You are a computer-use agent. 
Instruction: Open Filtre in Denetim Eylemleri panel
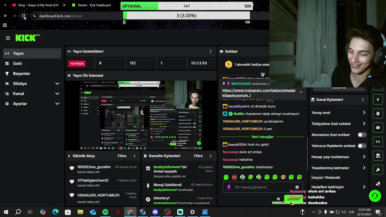click(198, 156)
